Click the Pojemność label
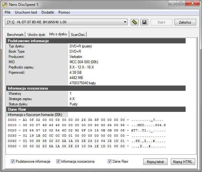This screenshot has height=172, width=202. pos(17,73)
